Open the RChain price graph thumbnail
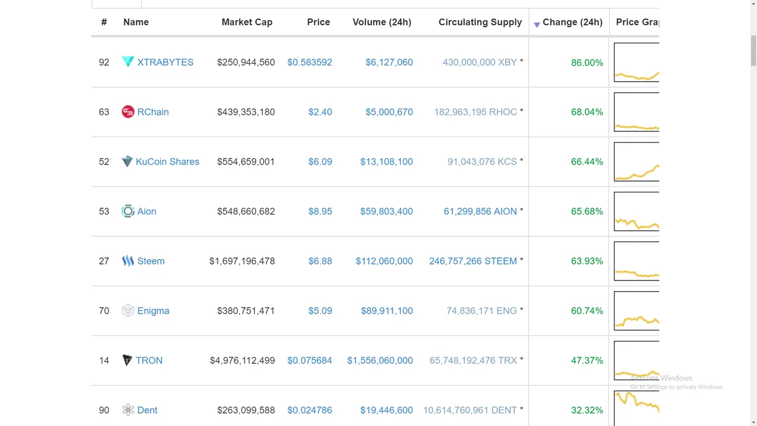Image resolution: width=757 pixels, height=426 pixels. click(636, 112)
